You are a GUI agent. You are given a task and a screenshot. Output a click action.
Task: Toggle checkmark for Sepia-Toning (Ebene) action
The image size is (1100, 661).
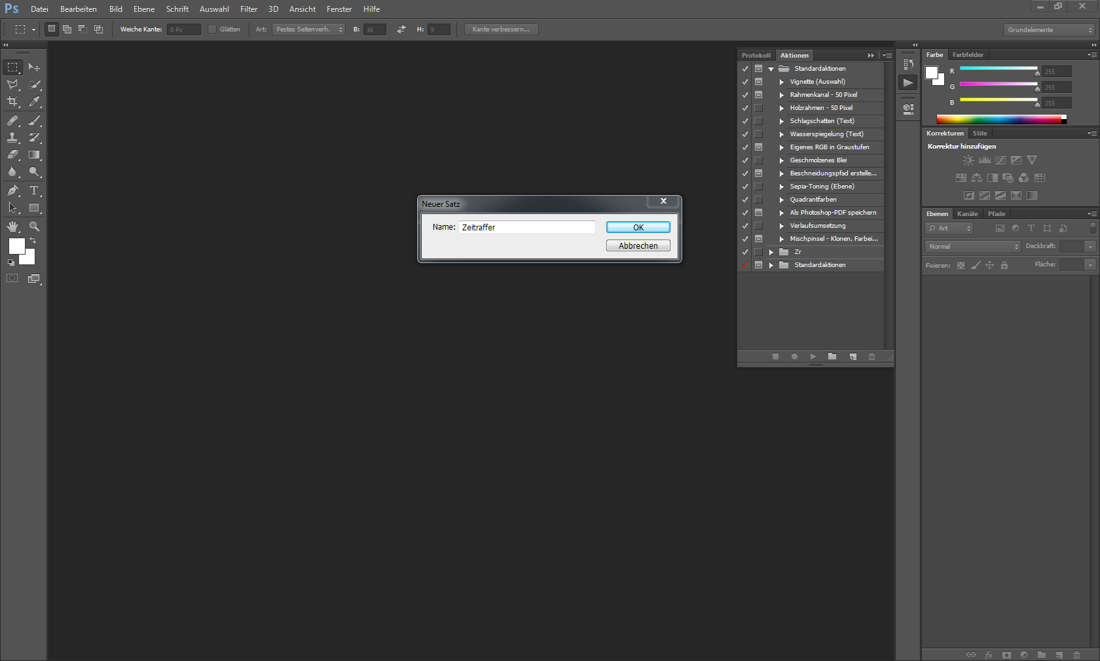pos(744,187)
